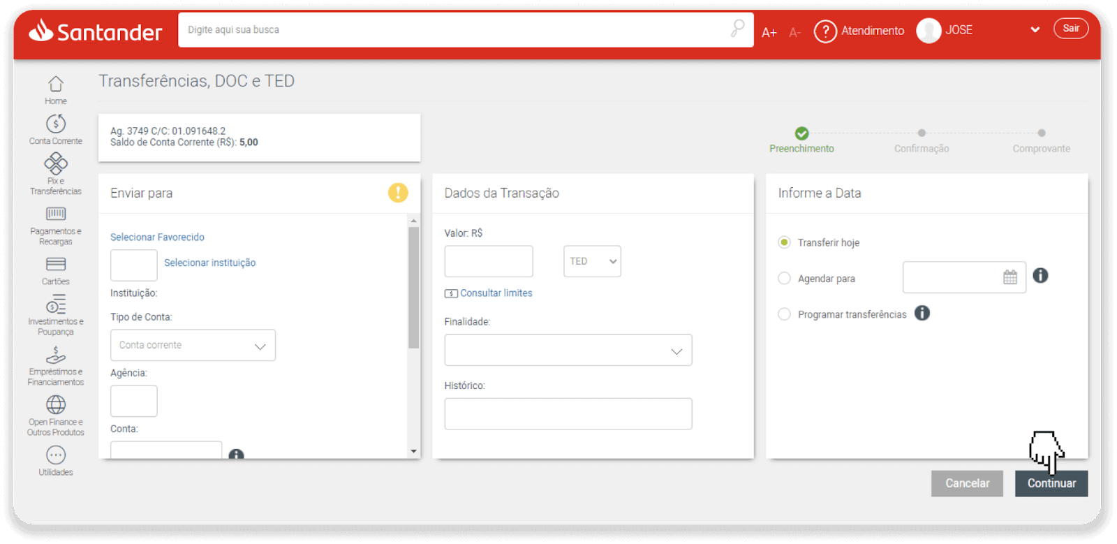Click the Open Finance globe icon
The width and height of the screenshot is (1117, 544).
56,405
